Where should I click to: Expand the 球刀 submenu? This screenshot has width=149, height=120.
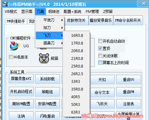[x=50, y=28]
